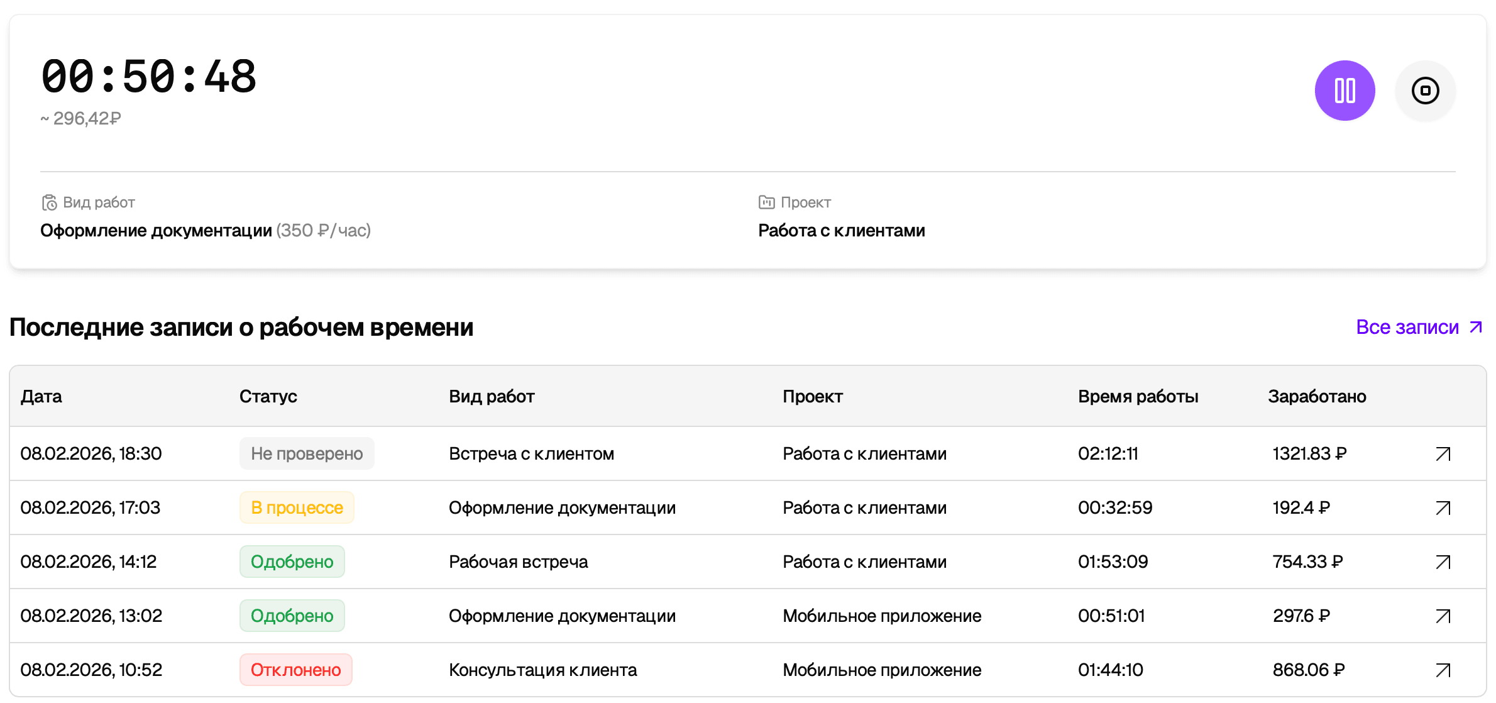This screenshot has height=703, width=1496.
Task: Select project 'Работа с клиентами' in timer
Action: click(841, 231)
